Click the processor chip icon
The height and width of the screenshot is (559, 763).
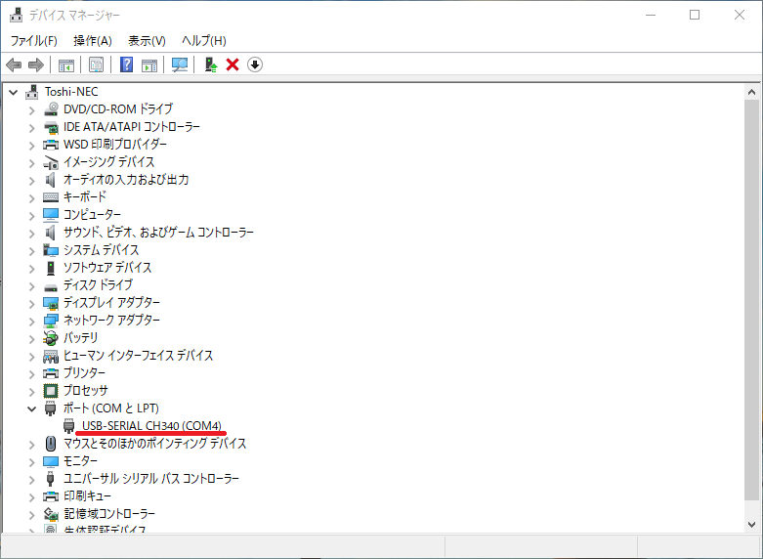click(x=51, y=391)
